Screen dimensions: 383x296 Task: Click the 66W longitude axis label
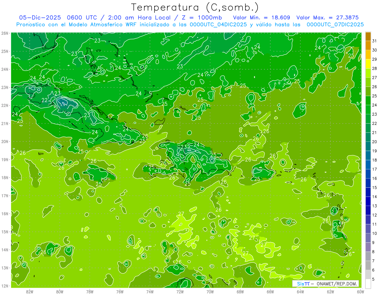tap(270, 292)
